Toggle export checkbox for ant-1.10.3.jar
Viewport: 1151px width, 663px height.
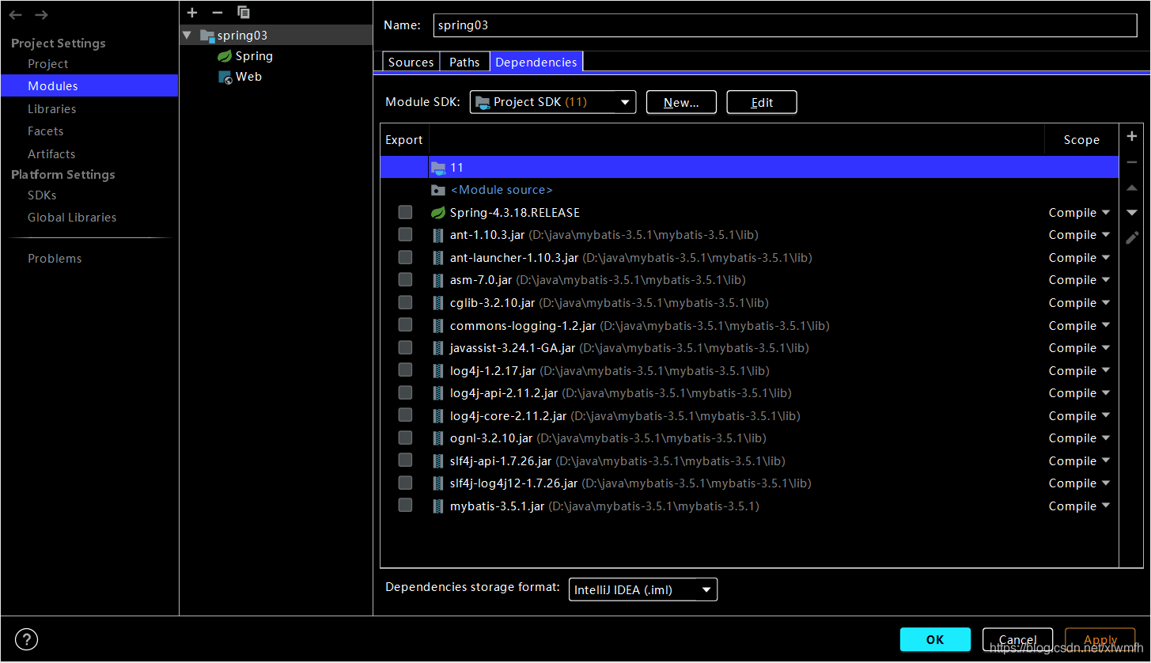[x=405, y=234]
